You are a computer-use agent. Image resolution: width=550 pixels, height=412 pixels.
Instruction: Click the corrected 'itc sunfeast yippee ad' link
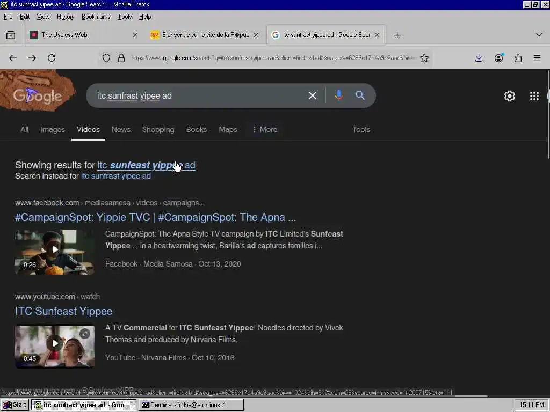point(146,165)
